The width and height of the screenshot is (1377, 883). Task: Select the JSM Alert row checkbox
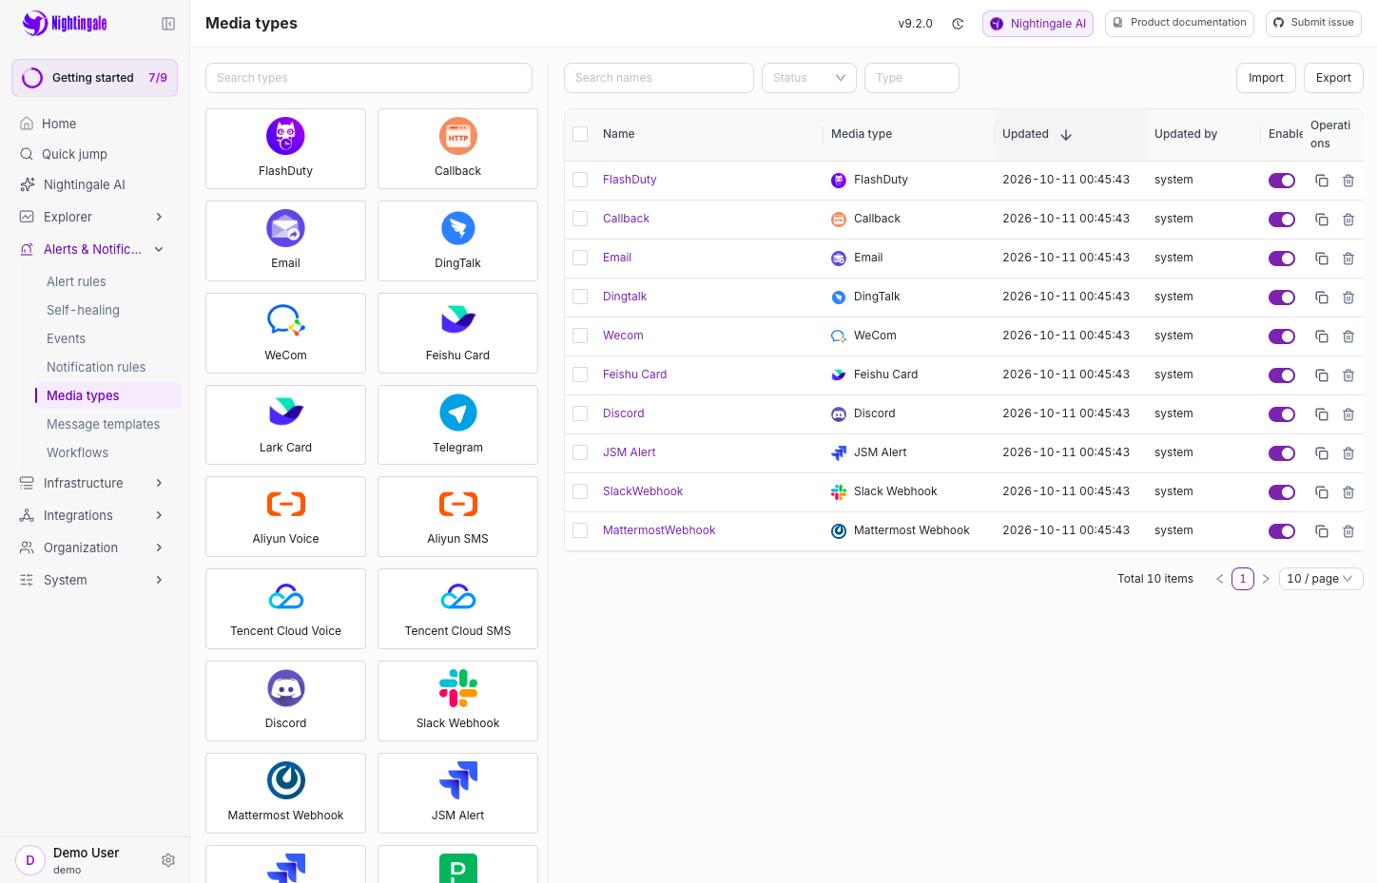(580, 452)
